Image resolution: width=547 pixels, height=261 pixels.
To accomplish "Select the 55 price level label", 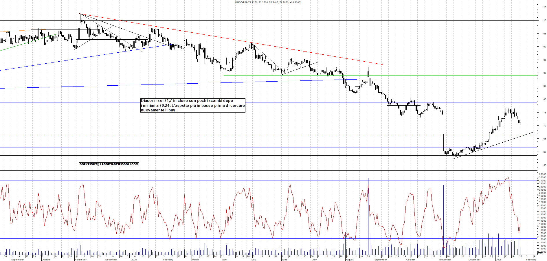I will [x=545, y=165].
